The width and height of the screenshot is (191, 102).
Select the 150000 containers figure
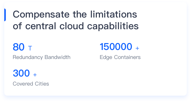click(116, 46)
